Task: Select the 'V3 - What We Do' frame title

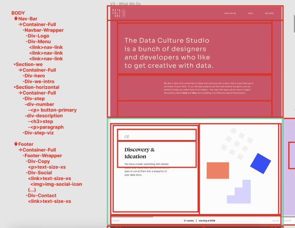Action: 126,4
